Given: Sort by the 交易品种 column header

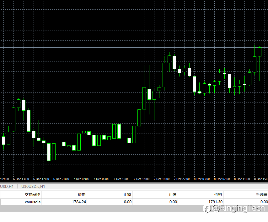Looking at the screenshot, I should 32,194.
